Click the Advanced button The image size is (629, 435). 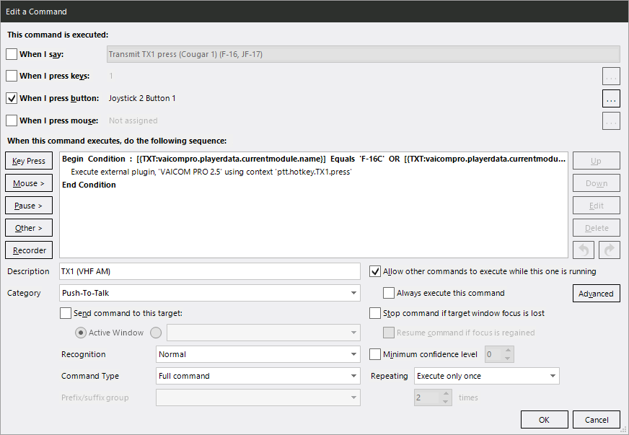coord(597,294)
